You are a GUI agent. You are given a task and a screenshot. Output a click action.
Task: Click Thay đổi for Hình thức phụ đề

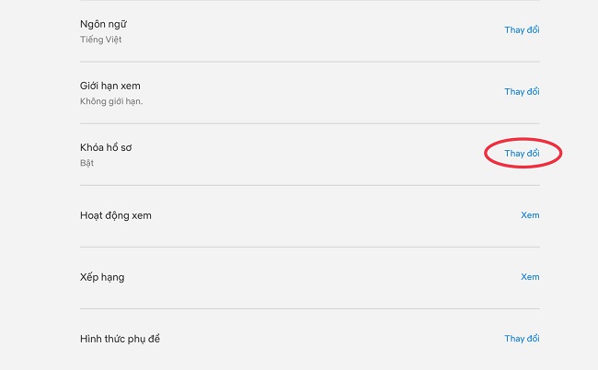(x=522, y=339)
